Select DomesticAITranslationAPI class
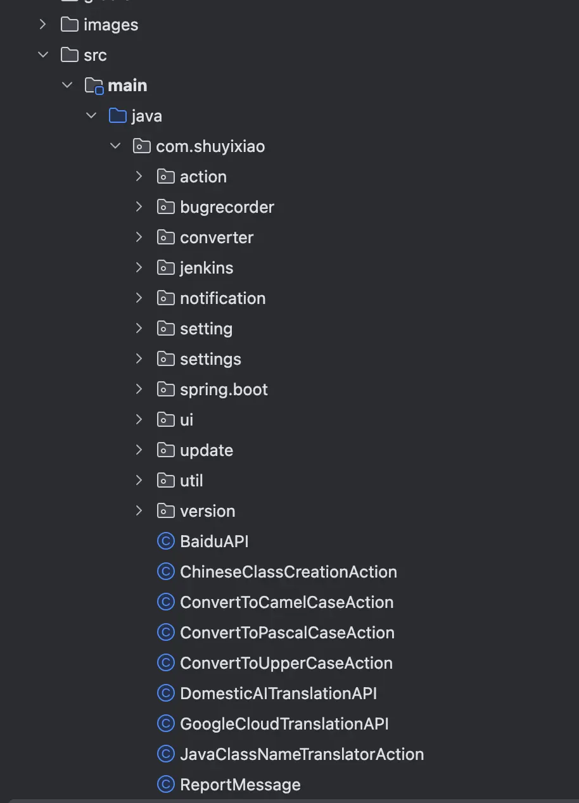Viewport: 579px width, 803px height. tap(278, 693)
